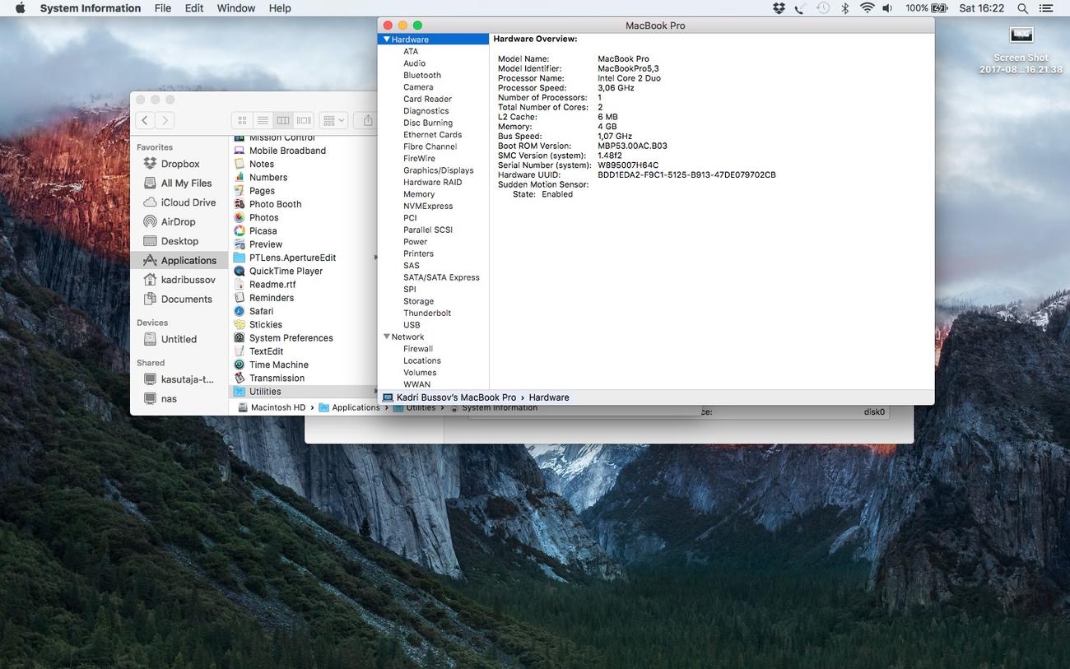Open the Apple menu
1070x669 pixels.
click(x=20, y=8)
